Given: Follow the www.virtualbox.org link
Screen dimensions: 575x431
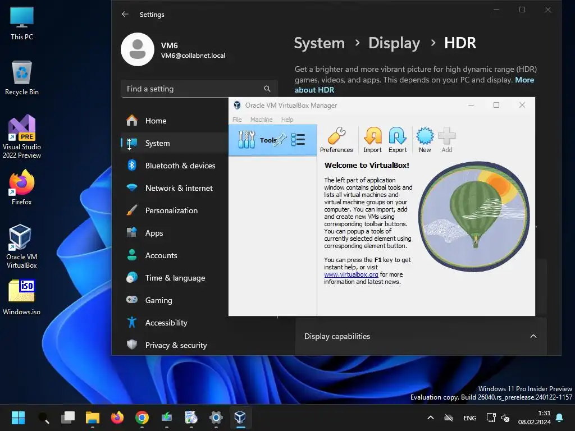Looking at the screenshot, I should [x=351, y=274].
